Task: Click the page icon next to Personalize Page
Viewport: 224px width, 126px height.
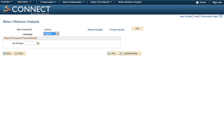Action: click(x=221, y=16)
